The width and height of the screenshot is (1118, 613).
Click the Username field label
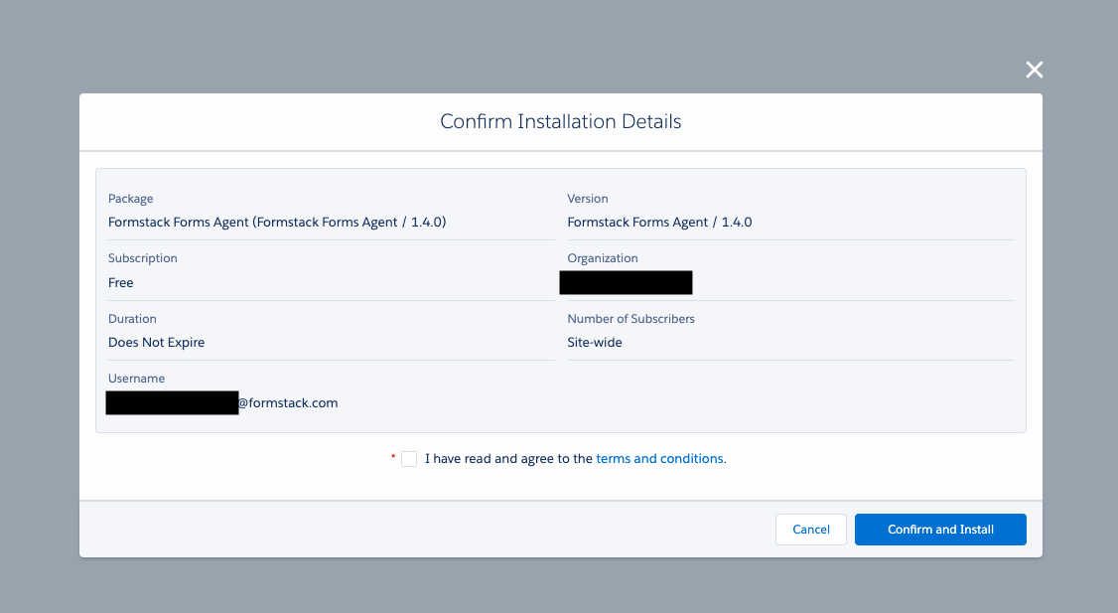point(136,379)
